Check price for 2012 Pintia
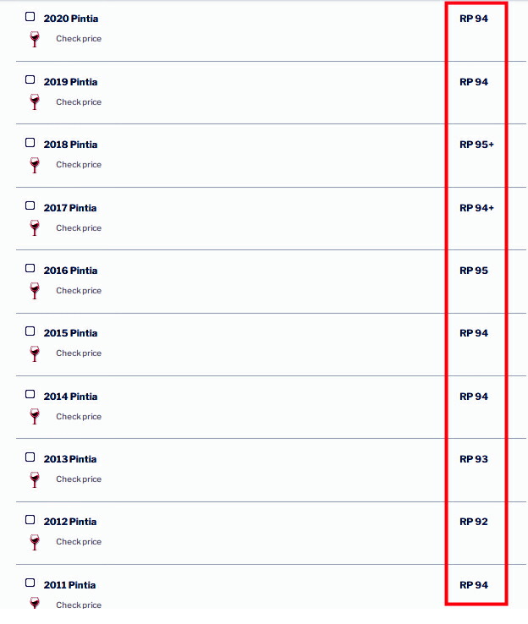Image resolution: width=528 pixels, height=624 pixels. coord(79,542)
